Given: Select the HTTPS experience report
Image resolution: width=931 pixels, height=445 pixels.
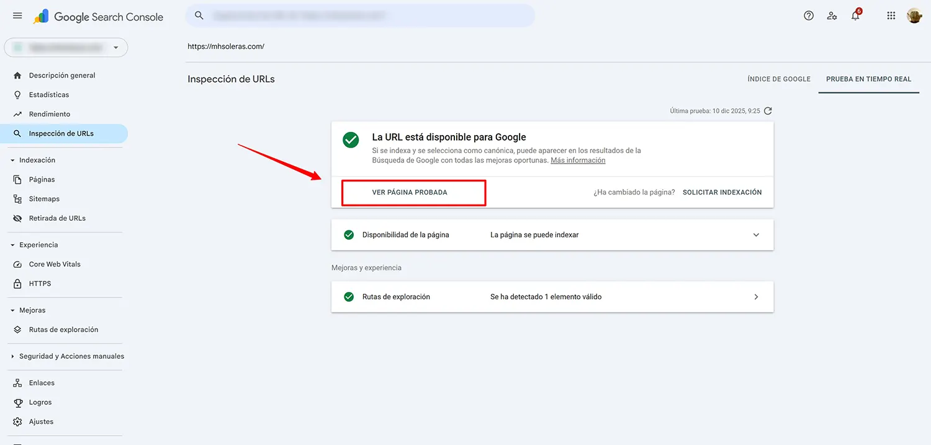Looking at the screenshot, I should pos(40,283).
